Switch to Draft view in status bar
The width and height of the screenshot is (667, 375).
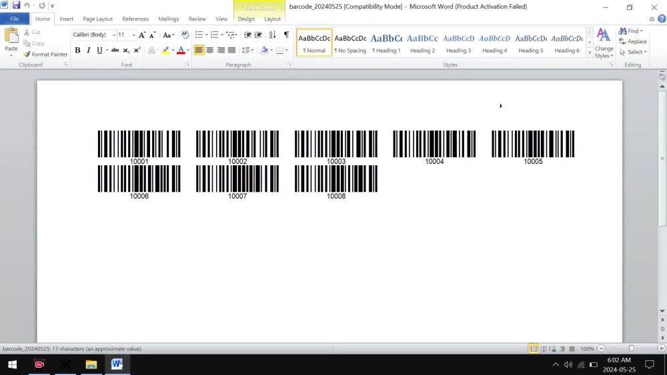pos(572,348)
